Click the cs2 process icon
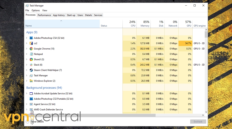Viewport: 232px width, 129px height. pyautogui.click(x=31, y=43)
